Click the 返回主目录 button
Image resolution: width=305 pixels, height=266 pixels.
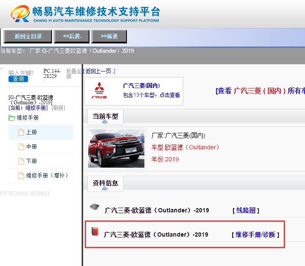28,36
